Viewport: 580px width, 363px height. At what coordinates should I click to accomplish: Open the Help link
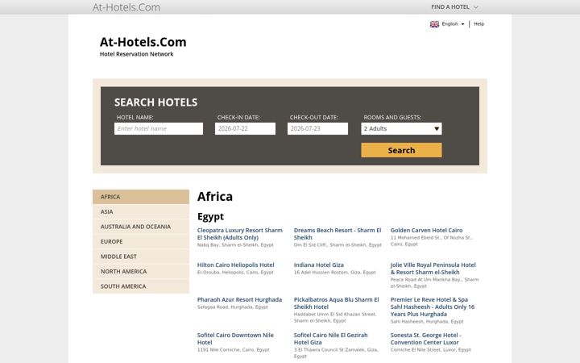pyautogui.click(x=479, y=23)
